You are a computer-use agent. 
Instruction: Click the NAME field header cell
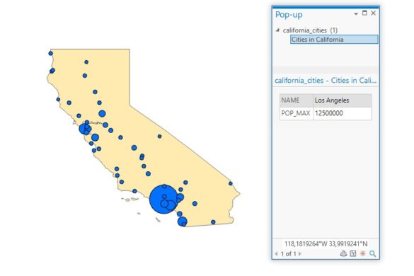[297, 100]
